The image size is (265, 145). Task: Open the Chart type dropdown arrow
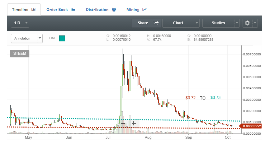tap(196, 23)
